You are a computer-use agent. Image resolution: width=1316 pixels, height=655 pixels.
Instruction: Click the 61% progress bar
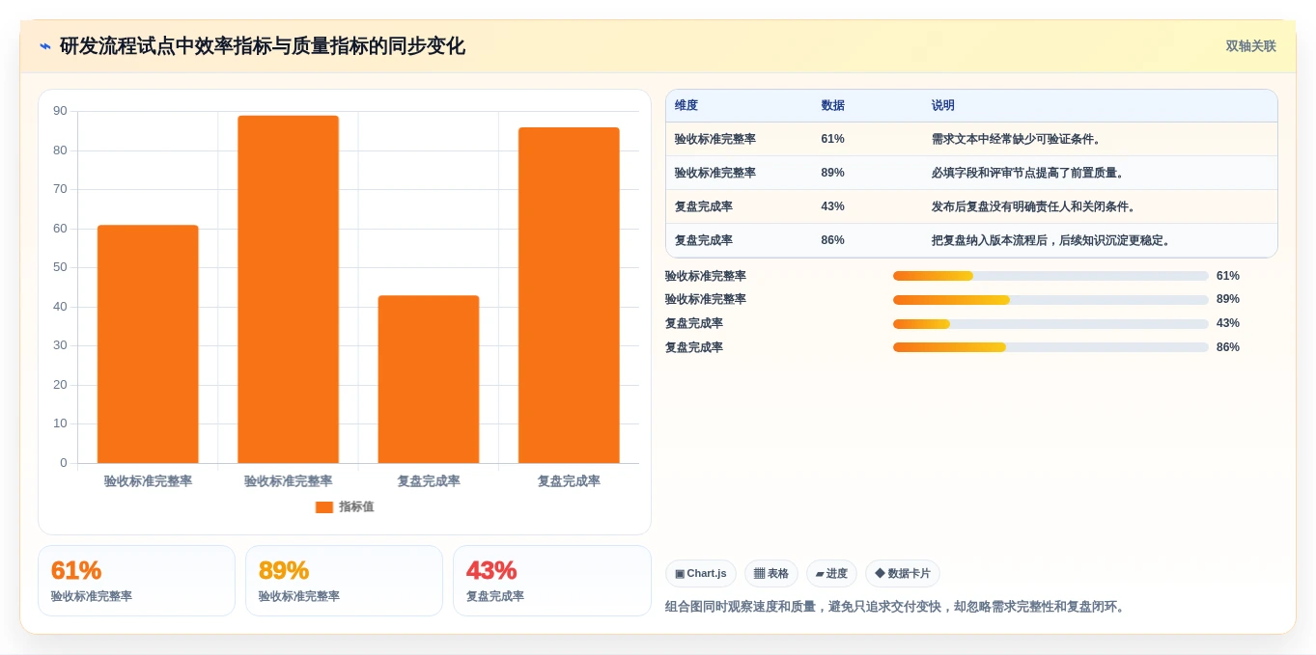point(1050,276)
